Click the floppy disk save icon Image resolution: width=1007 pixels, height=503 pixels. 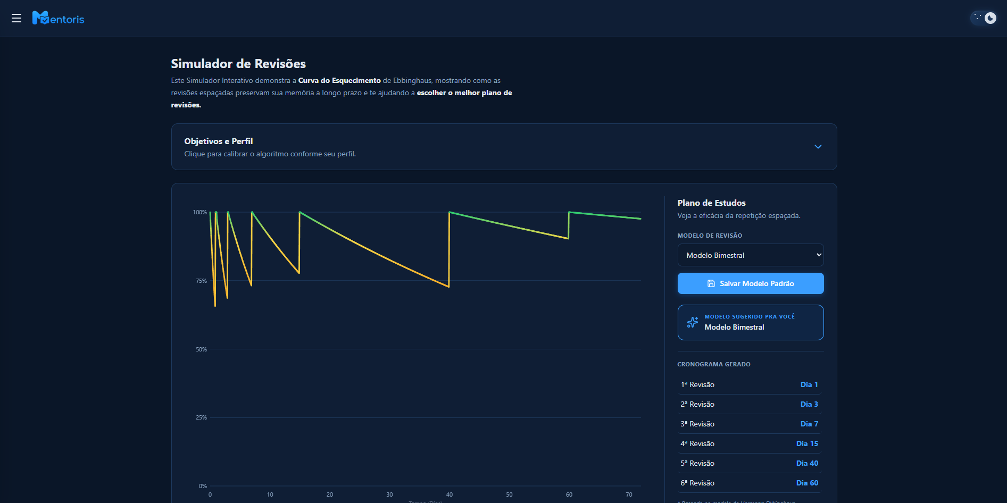pos(711,283)
